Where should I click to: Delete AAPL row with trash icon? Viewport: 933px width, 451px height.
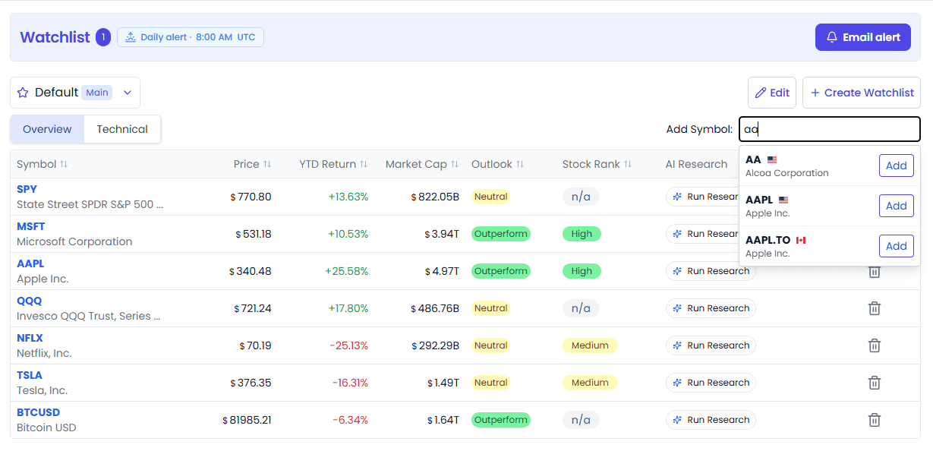pyautogui.click(x=874, y=271)
